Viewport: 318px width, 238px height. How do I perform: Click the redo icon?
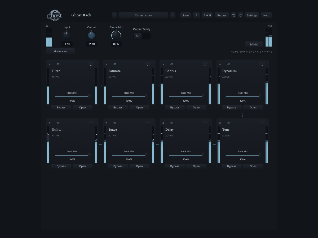click(x=241, y=15)
